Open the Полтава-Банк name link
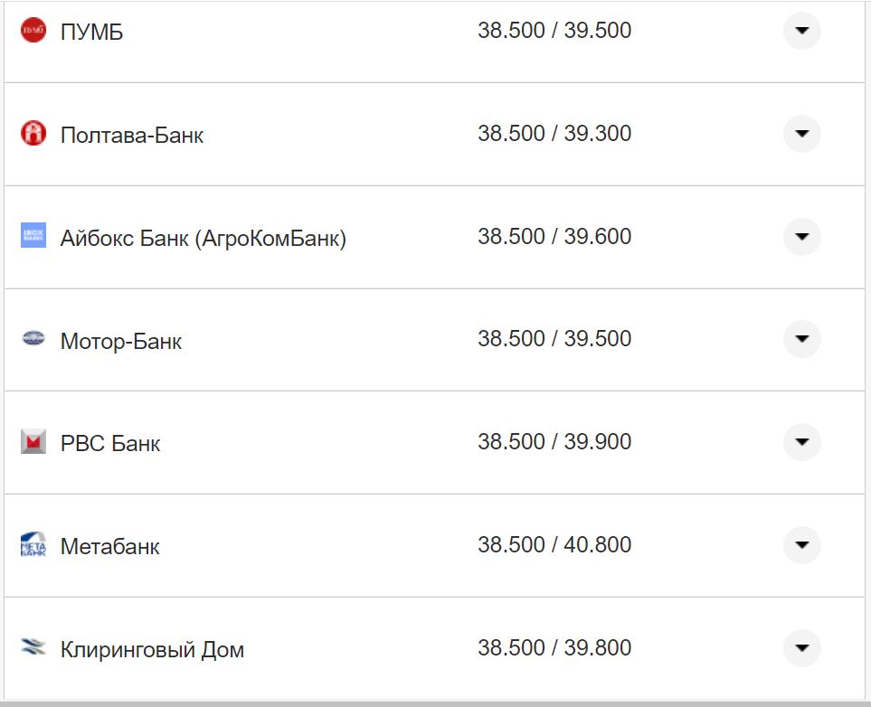 (132, 136)
